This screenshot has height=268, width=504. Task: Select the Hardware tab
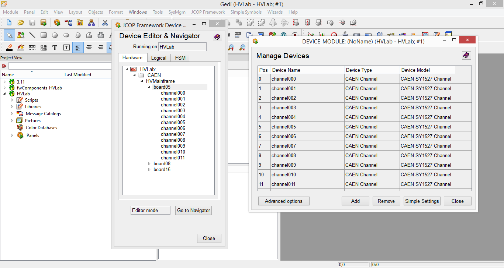click(x=132, y=57)
